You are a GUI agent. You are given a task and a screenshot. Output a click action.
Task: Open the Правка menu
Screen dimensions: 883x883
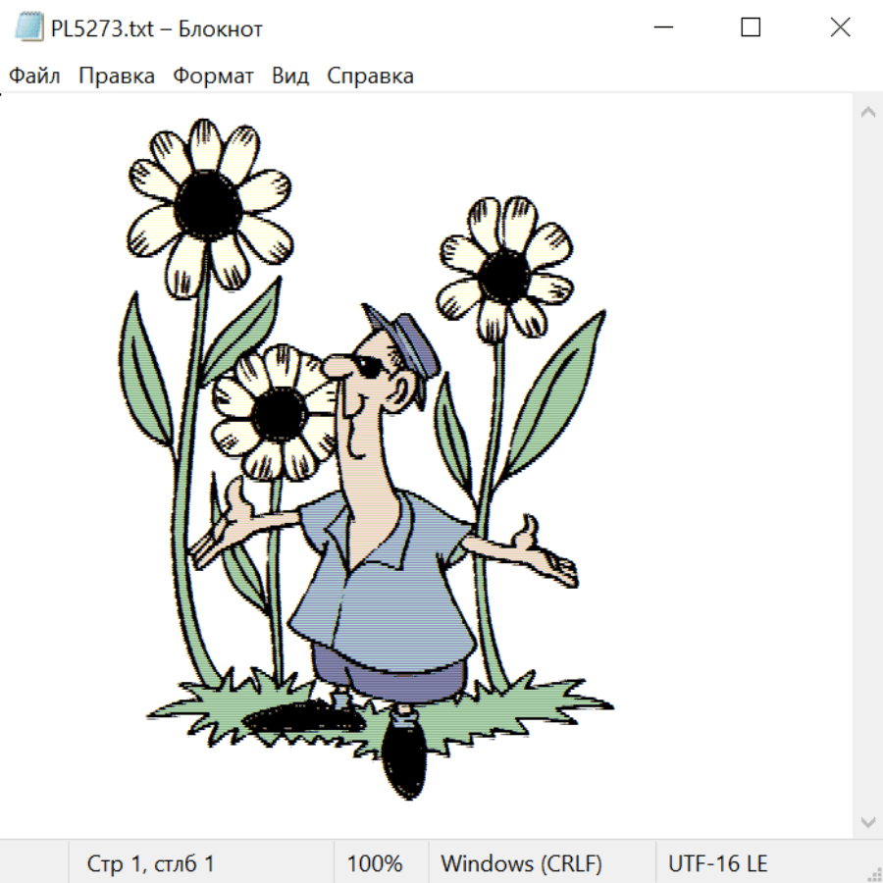(x=116, y=77)
